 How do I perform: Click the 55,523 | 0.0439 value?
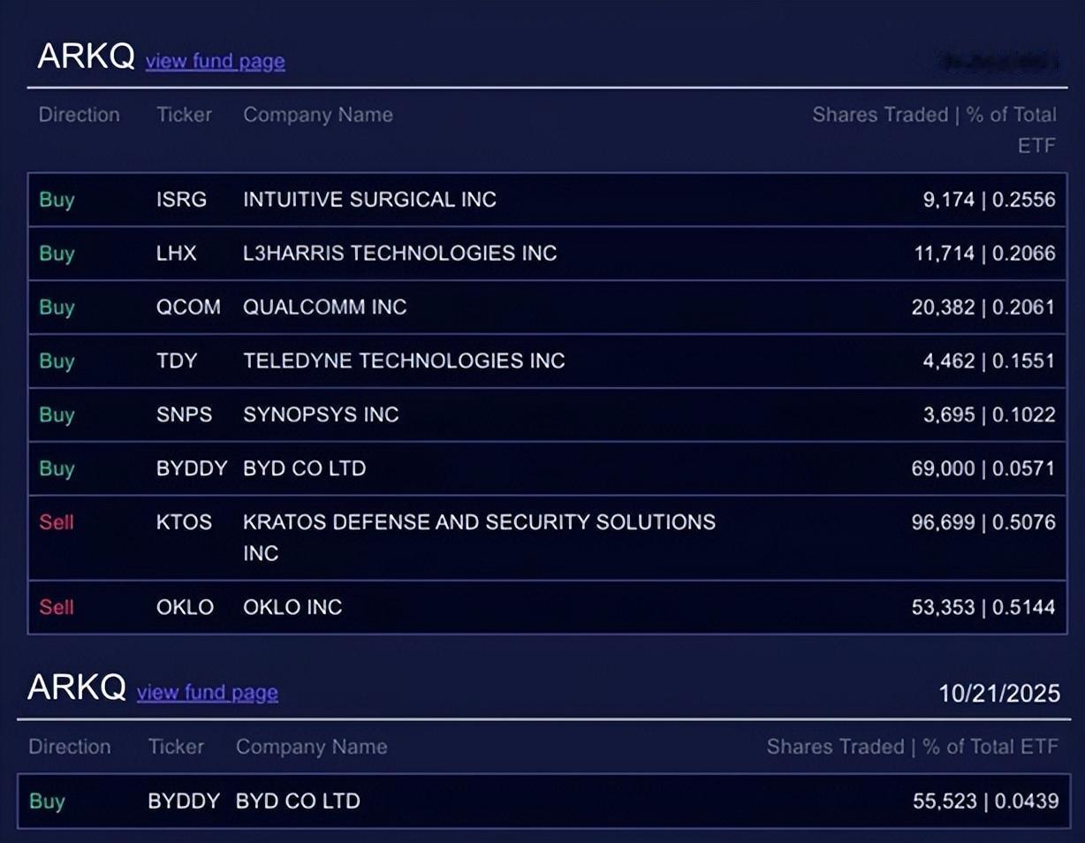tap(986, 801)
